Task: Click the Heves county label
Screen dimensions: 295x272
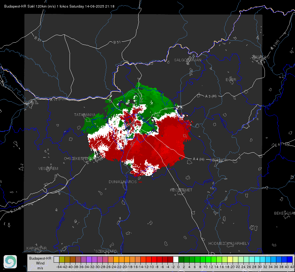Action: coord(223,123)
